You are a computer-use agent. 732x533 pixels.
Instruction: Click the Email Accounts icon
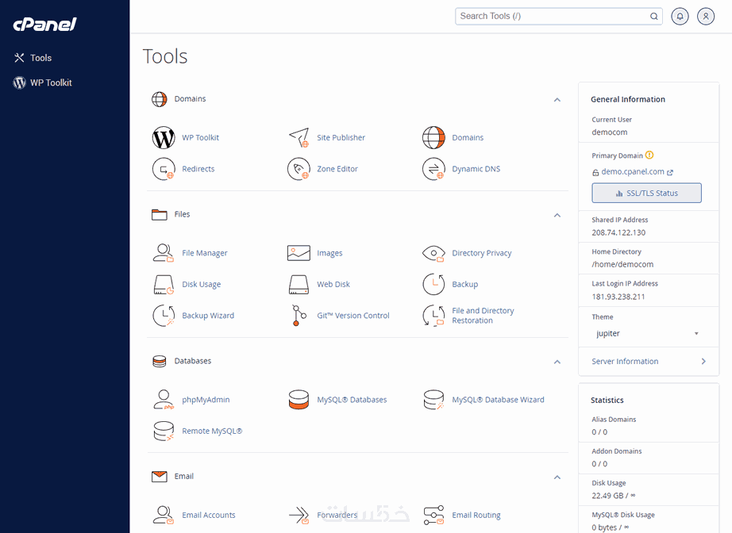(x=164, y=515)
